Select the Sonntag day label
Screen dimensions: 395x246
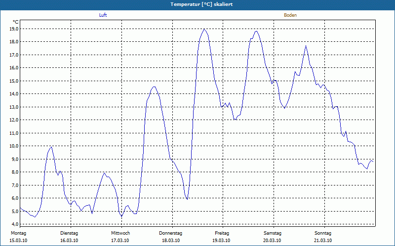click(x=323, y=233)
